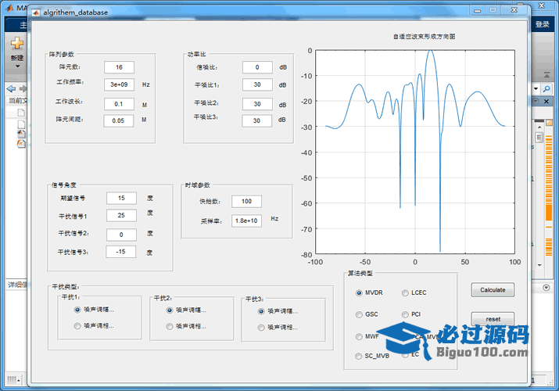Viewport: 559px width, 391px height.
Task: Select the MWF algorithm radio button
Action: point(359,337)
